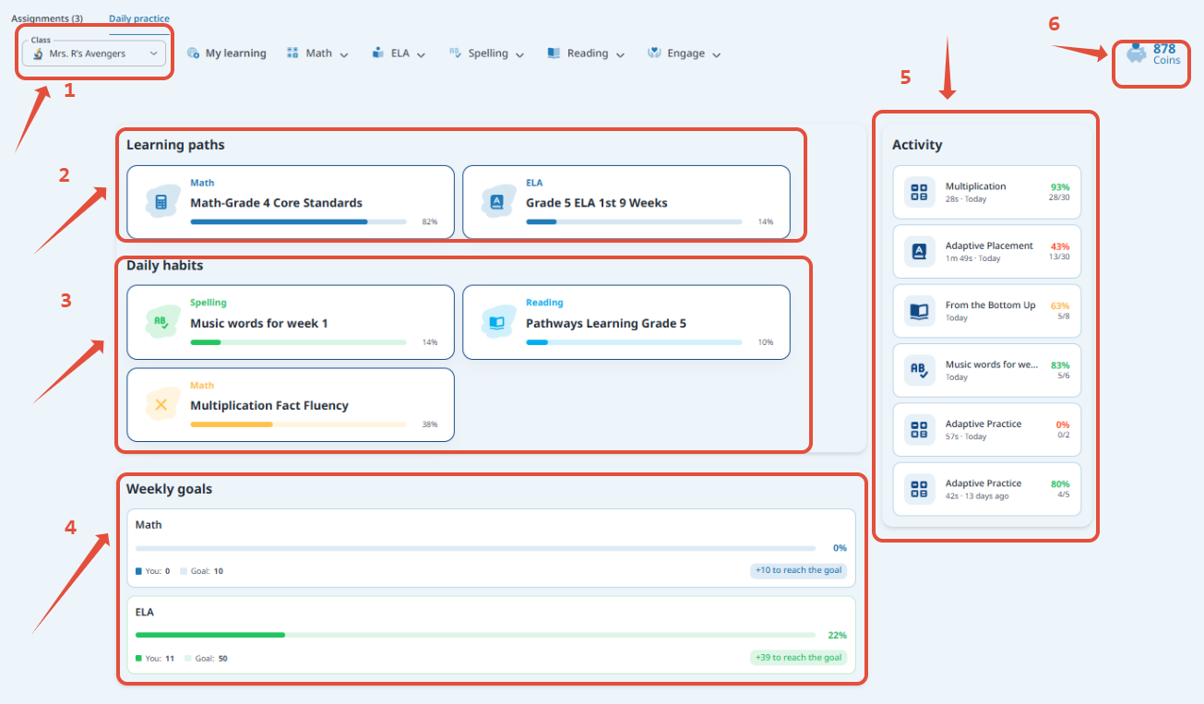Click the ELA book icon on Grade 5 ELA card
The width and height of the screenshot is (1204, 704).
click(497, 202)
